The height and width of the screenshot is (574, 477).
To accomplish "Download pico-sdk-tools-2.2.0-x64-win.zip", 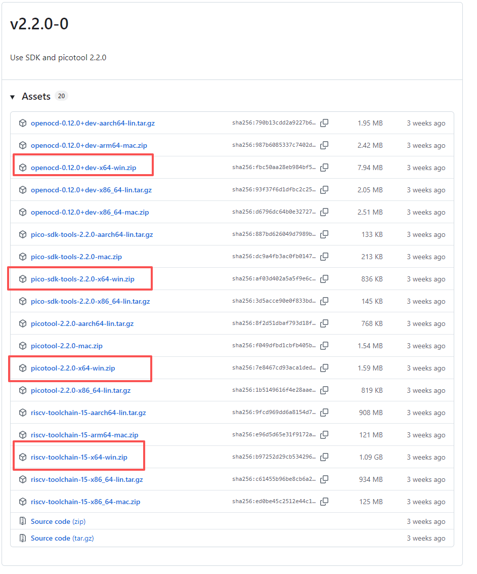I will (82, 279).
